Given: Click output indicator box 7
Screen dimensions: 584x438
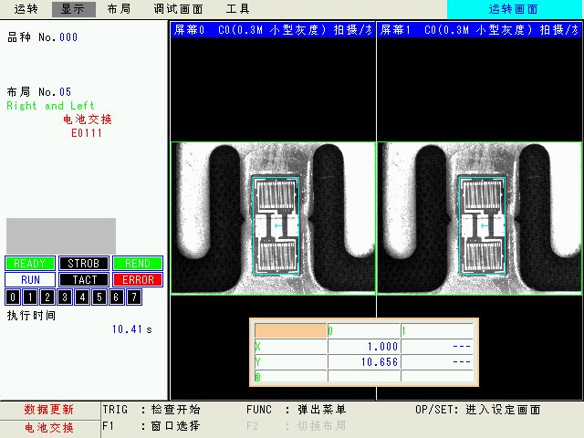Looking at the screenshot, I should pos(134,297).
